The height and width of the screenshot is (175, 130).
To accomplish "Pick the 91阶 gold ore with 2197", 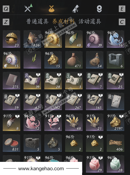I will point(115,122).
